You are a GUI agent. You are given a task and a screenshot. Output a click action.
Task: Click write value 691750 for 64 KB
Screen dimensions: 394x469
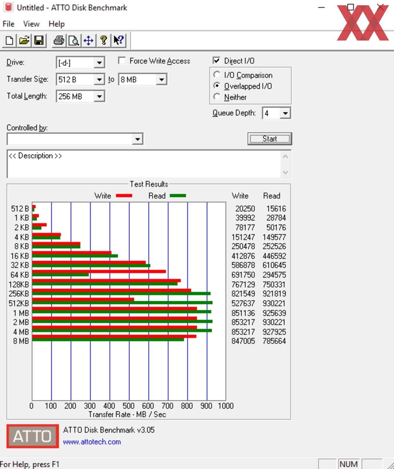tap(243, 275)
